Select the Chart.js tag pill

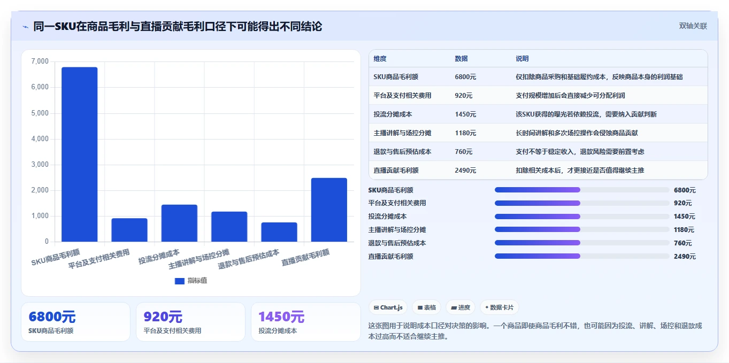(x=388, y=307)
